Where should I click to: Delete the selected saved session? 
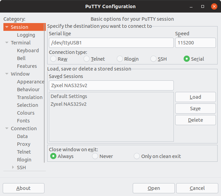(x=196, y=120)
